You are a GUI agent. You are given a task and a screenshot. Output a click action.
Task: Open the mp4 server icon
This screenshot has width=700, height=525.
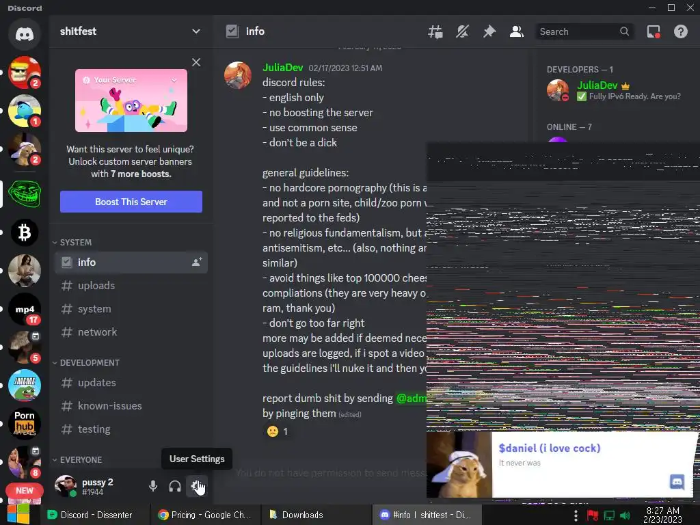pos(25,309)
